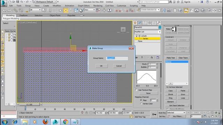
Task: Click the time slider showing 0 / 100
Action: coord(30,105)
